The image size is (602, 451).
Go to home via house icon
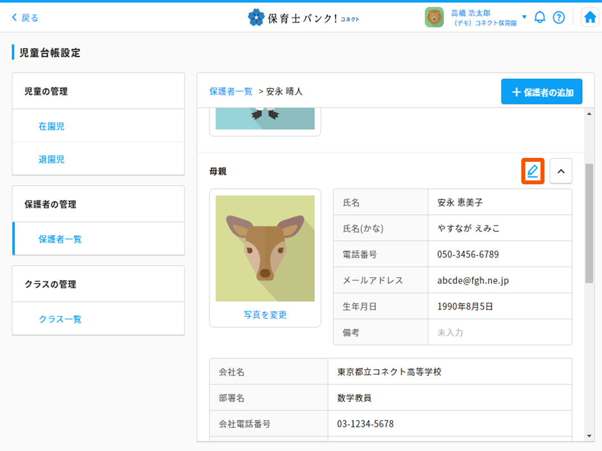coord(590,17)
